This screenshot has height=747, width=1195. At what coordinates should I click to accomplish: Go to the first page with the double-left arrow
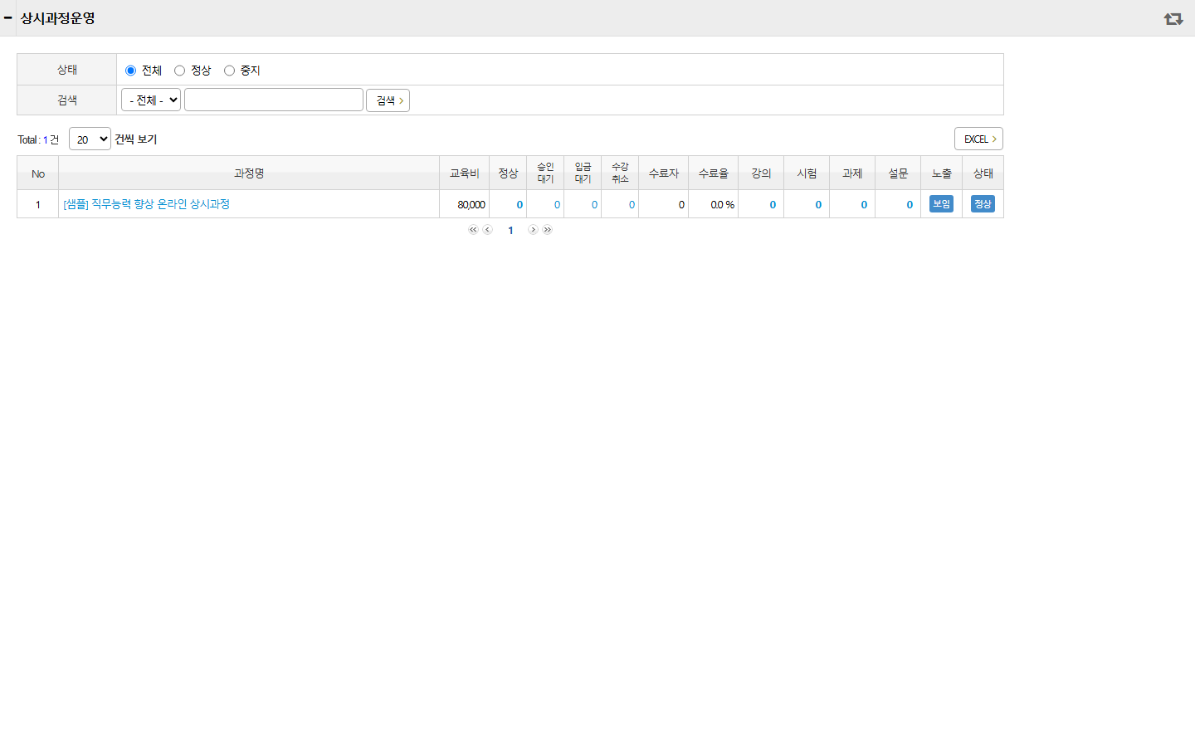(x=473, y=230)
